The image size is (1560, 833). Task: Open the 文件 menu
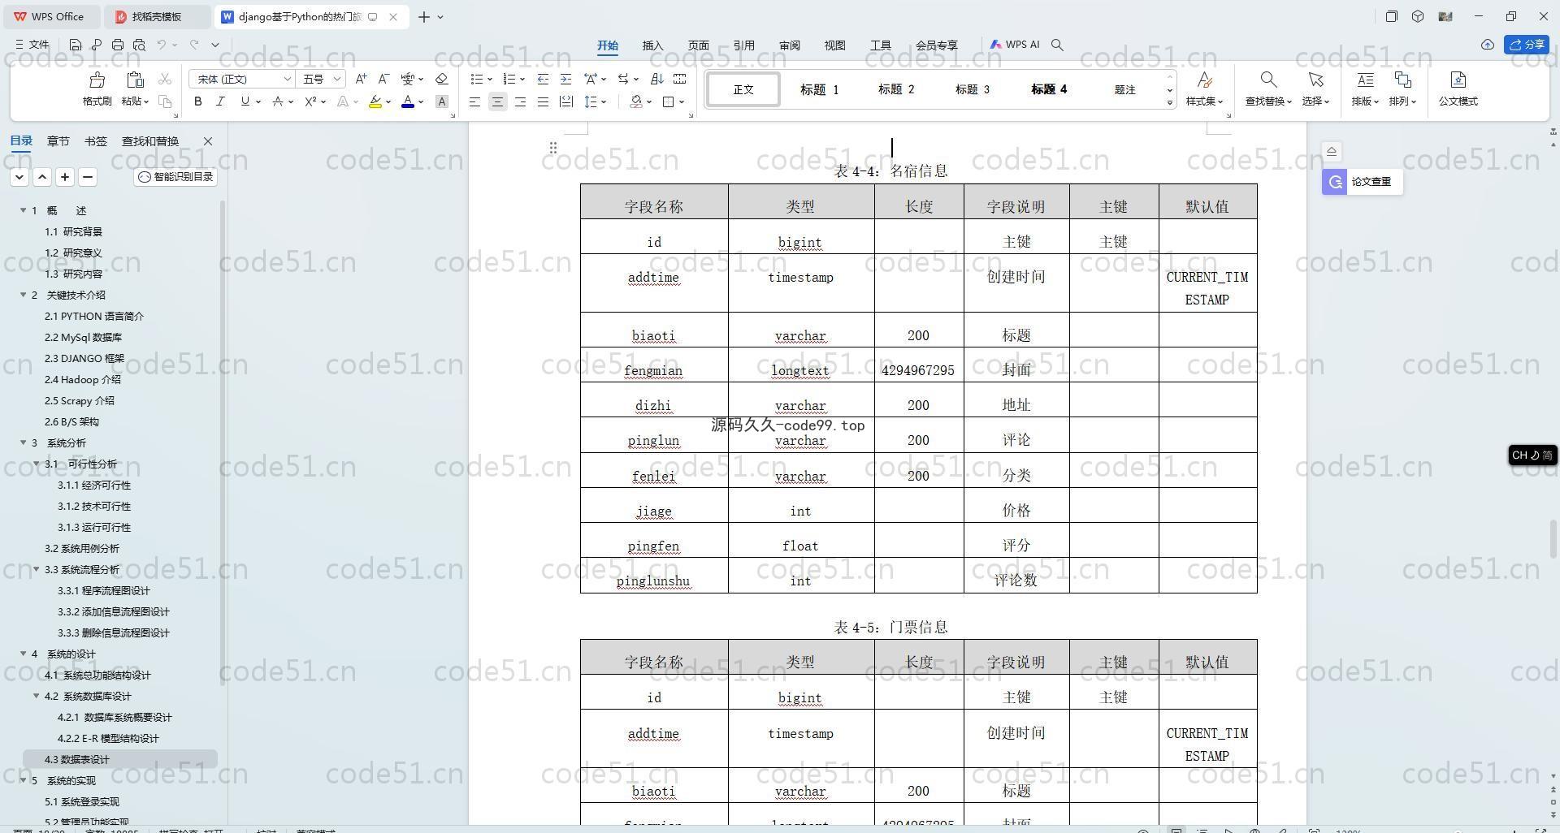click(x=32, y=45)
